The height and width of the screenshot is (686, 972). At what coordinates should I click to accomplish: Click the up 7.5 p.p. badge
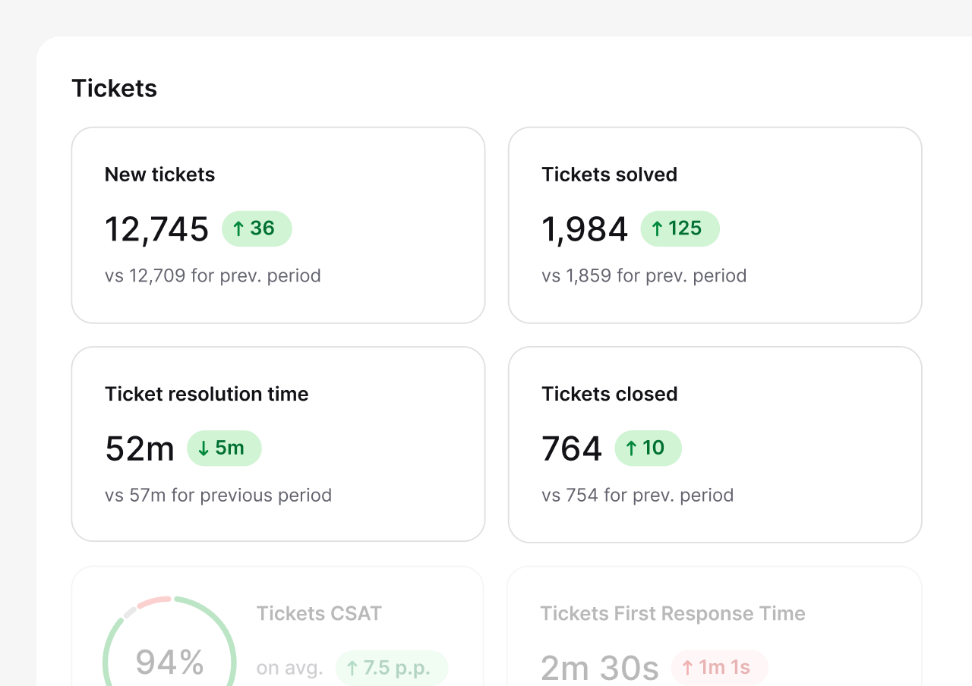pyautogui.click(x=392, y=669)
